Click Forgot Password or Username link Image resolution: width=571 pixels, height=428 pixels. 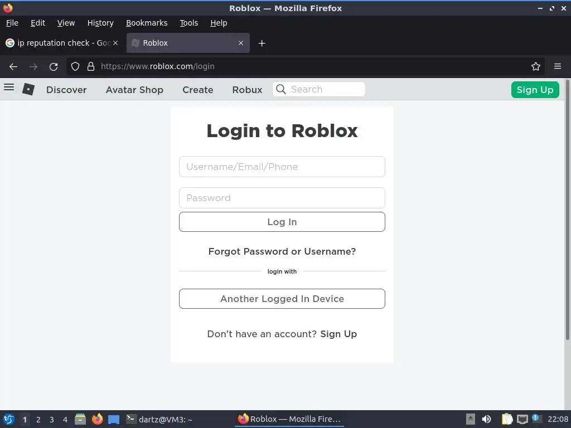pyautogui.click(x=282, y=251)
